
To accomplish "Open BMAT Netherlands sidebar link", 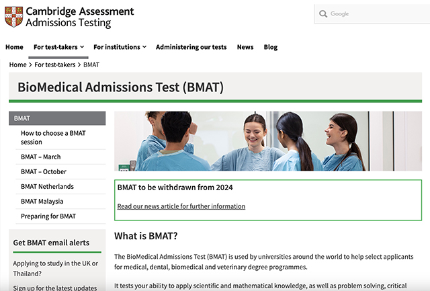I will [x=47, y=186].
